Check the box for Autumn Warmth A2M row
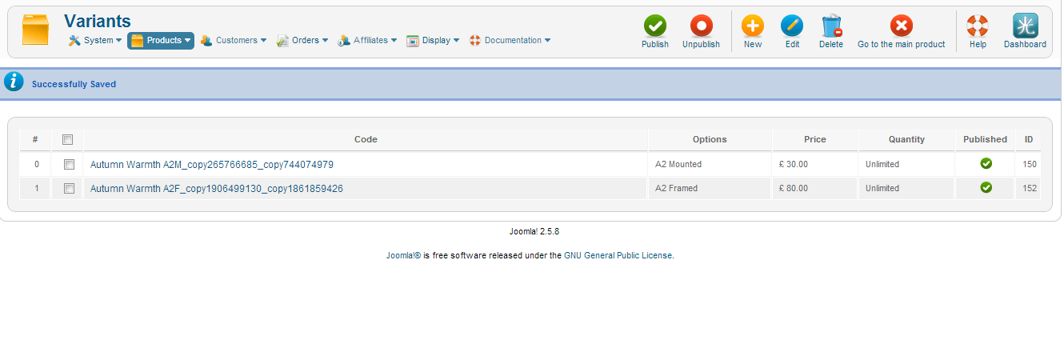Image resolution: width=1064 pixels, height=340 pixels. coord(68,164)
